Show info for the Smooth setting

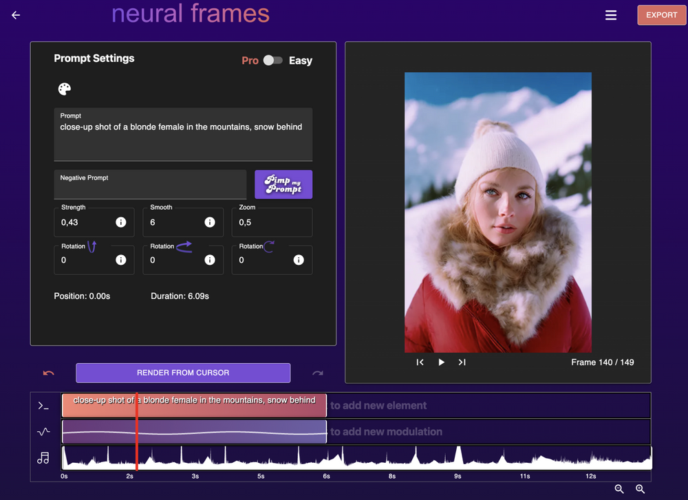point(210,222)
